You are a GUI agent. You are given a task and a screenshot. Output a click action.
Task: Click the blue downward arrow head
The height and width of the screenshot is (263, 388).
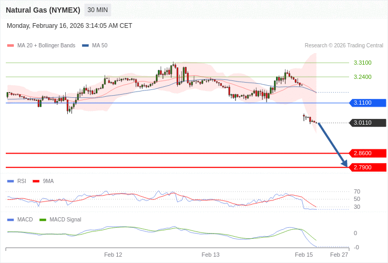(x=344, y=163)
